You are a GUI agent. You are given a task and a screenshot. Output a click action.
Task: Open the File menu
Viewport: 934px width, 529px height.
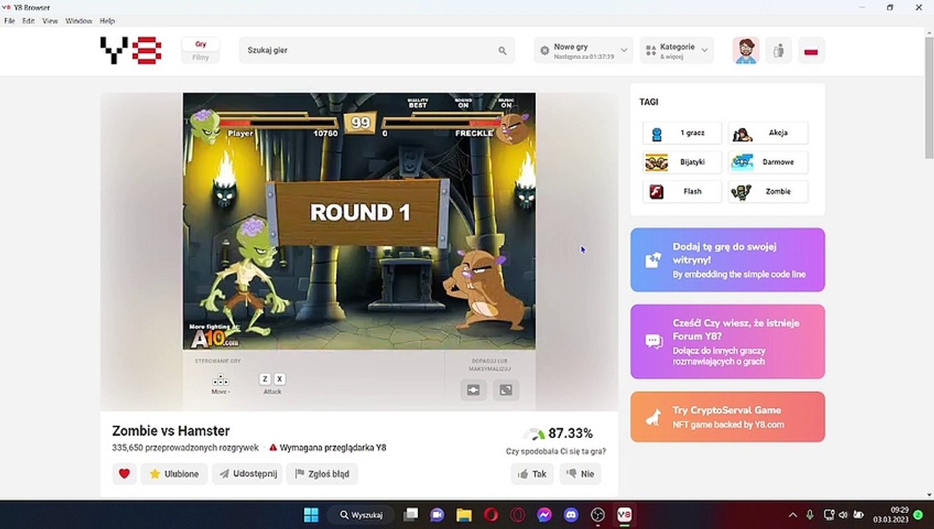10,21
